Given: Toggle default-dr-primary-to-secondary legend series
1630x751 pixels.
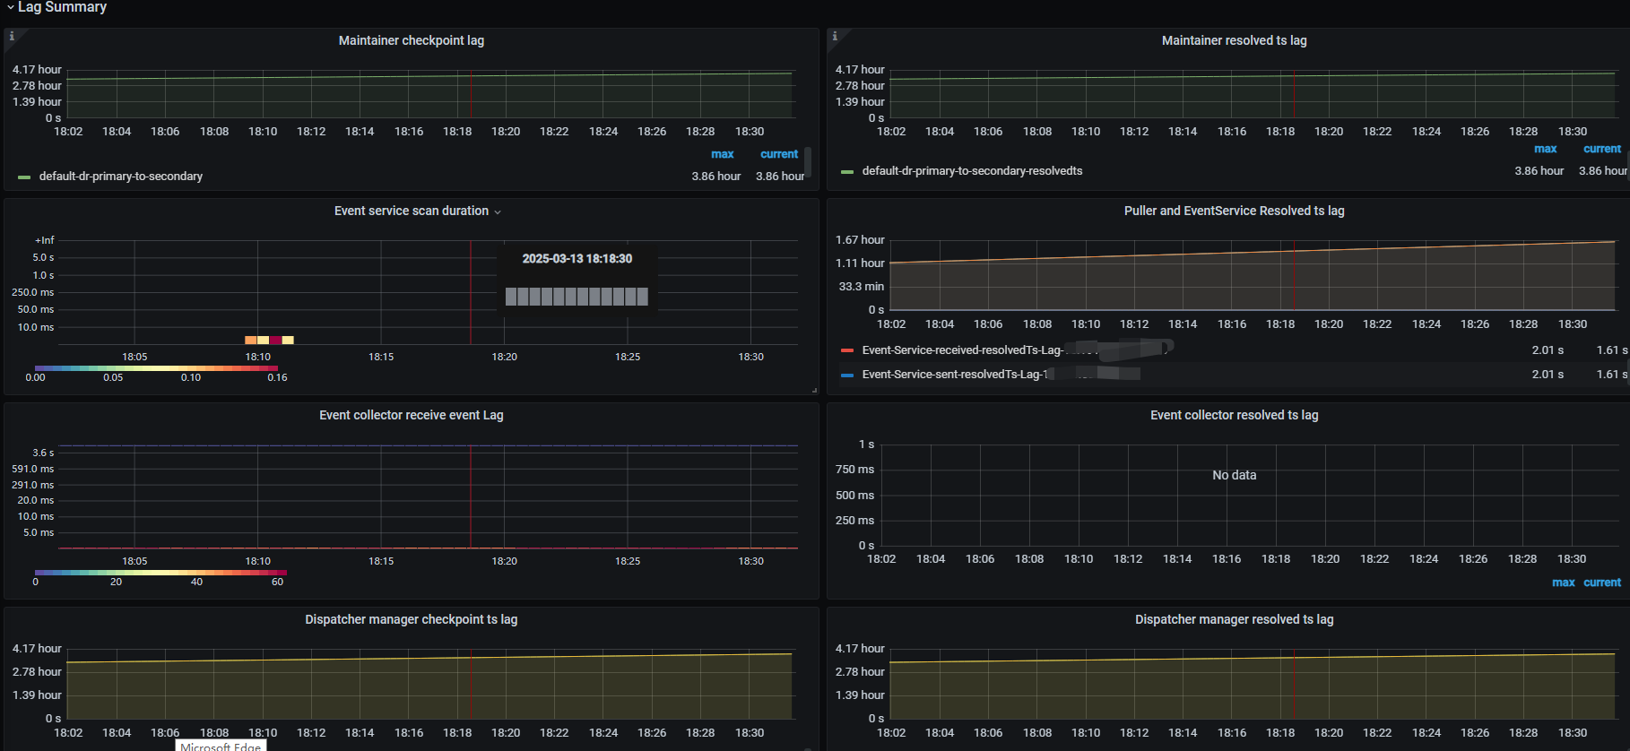Looking at the screenshot, I should 121,177.
